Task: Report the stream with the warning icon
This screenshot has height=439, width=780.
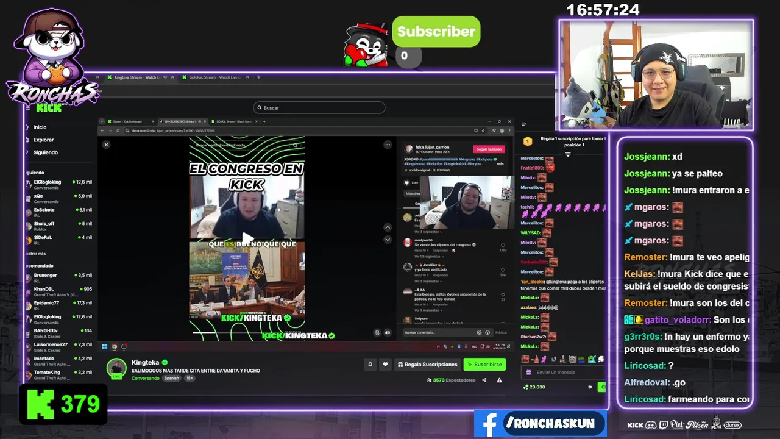Action: pyautogui.click(x=499, y=380)
